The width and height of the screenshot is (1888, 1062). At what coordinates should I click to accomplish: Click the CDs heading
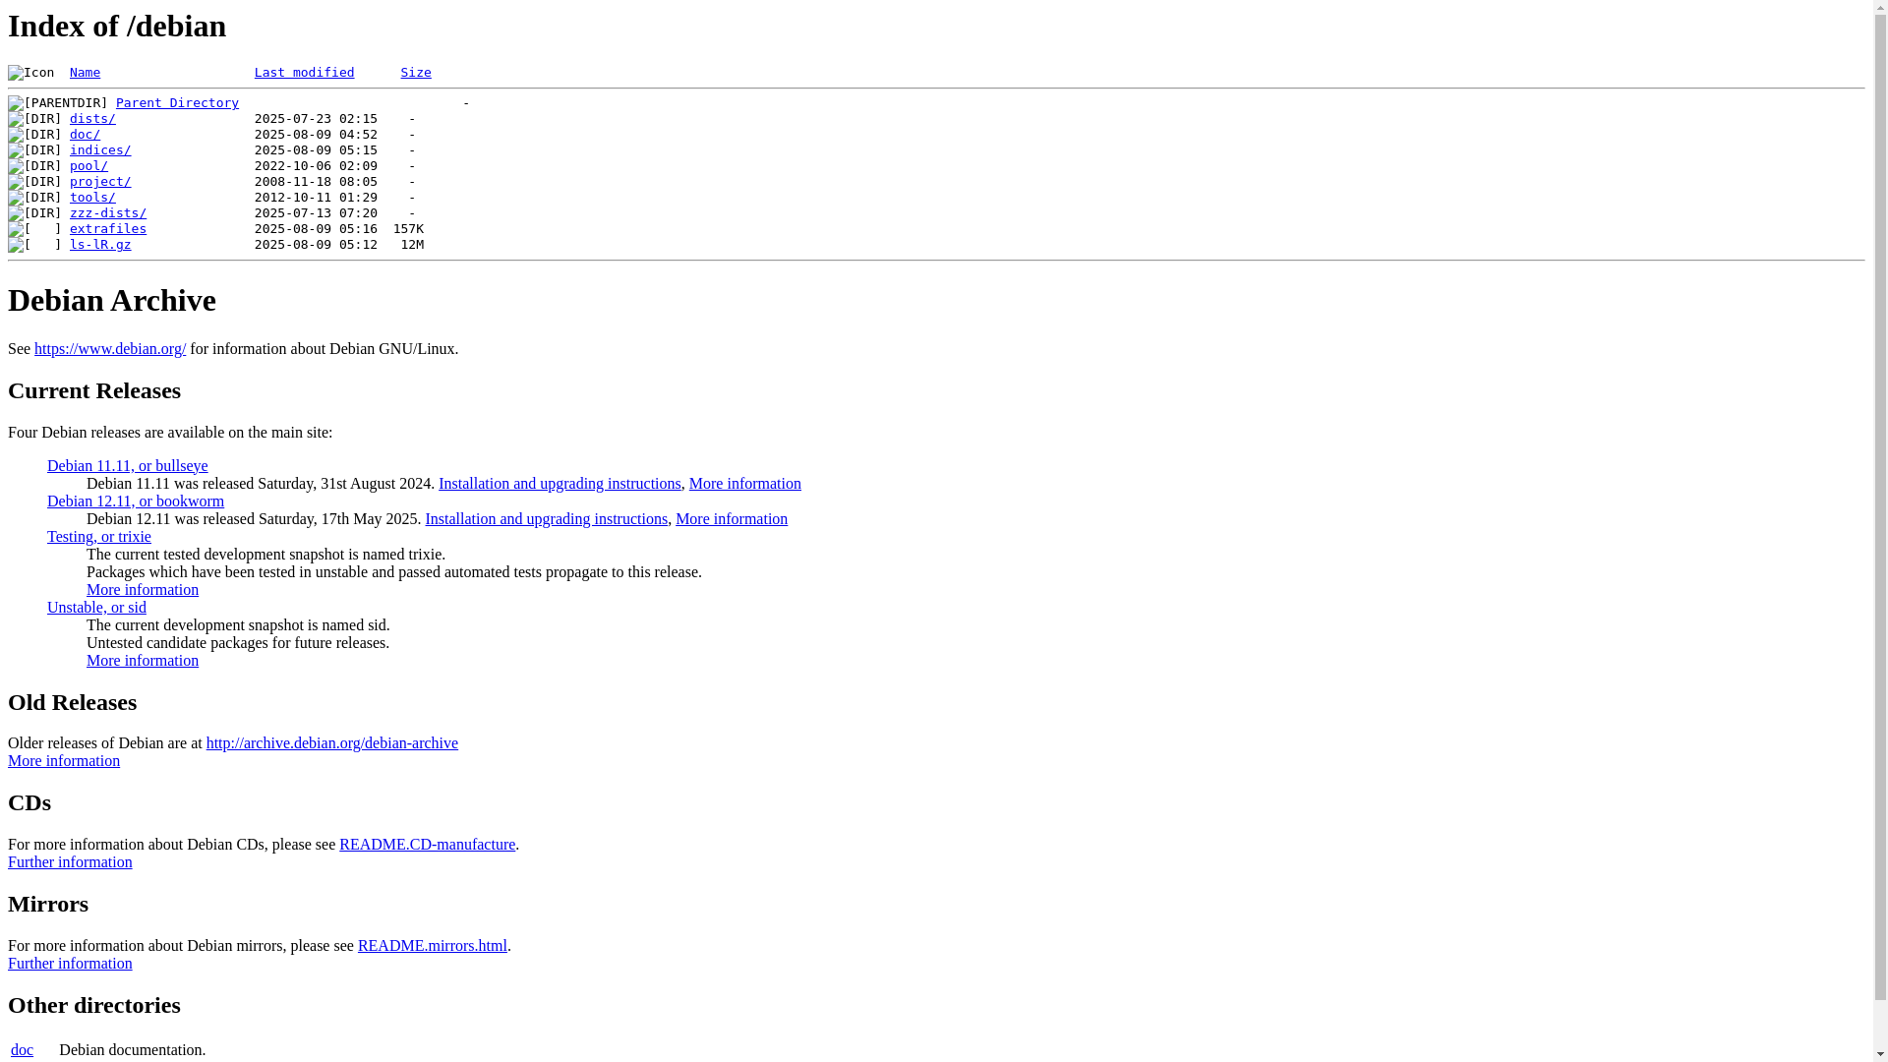click(29, 803)
